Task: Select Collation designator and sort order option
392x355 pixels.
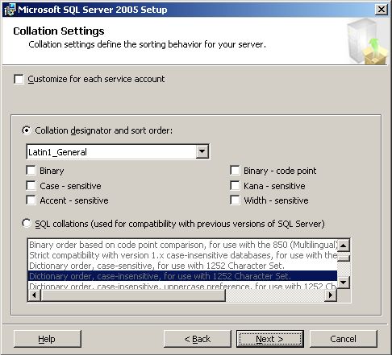Action: (27, 130)
